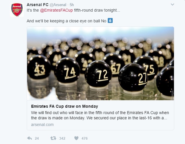Click the reply arrow icon

pyautogui.click(x=29, y=138)
